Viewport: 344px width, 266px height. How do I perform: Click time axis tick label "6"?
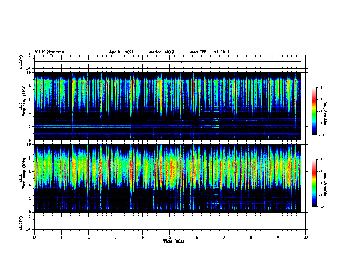pos(197,237)
